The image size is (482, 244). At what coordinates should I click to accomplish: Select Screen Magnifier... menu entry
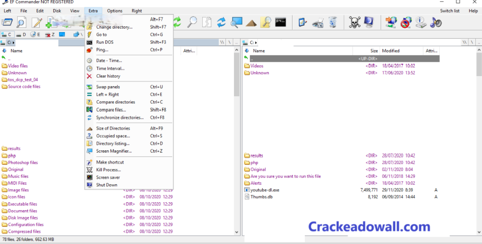coord(129,151)
